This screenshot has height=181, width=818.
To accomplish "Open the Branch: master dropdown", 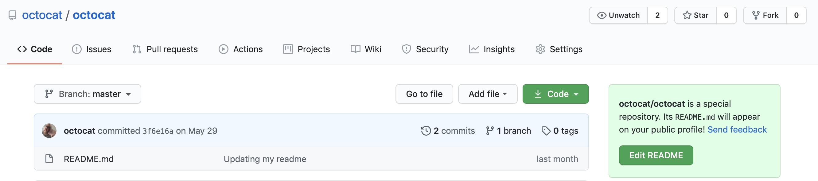I will [x=87, y=94].
